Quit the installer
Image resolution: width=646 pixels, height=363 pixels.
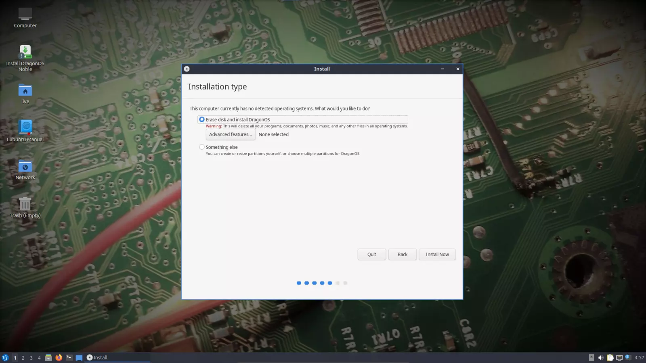[371, 255]
